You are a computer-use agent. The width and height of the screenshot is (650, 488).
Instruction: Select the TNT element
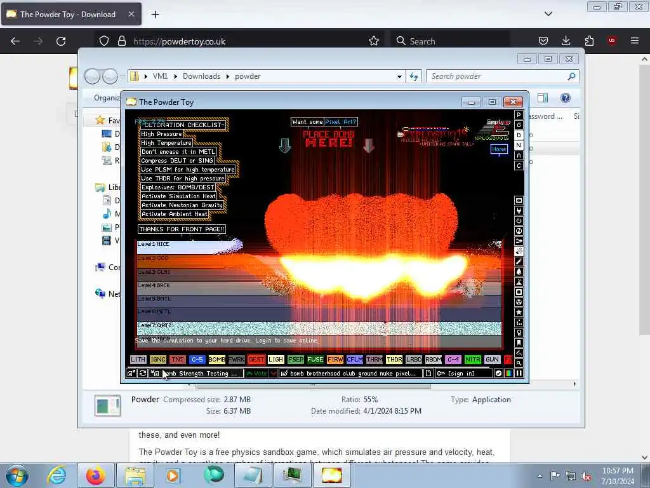(178, 360)
